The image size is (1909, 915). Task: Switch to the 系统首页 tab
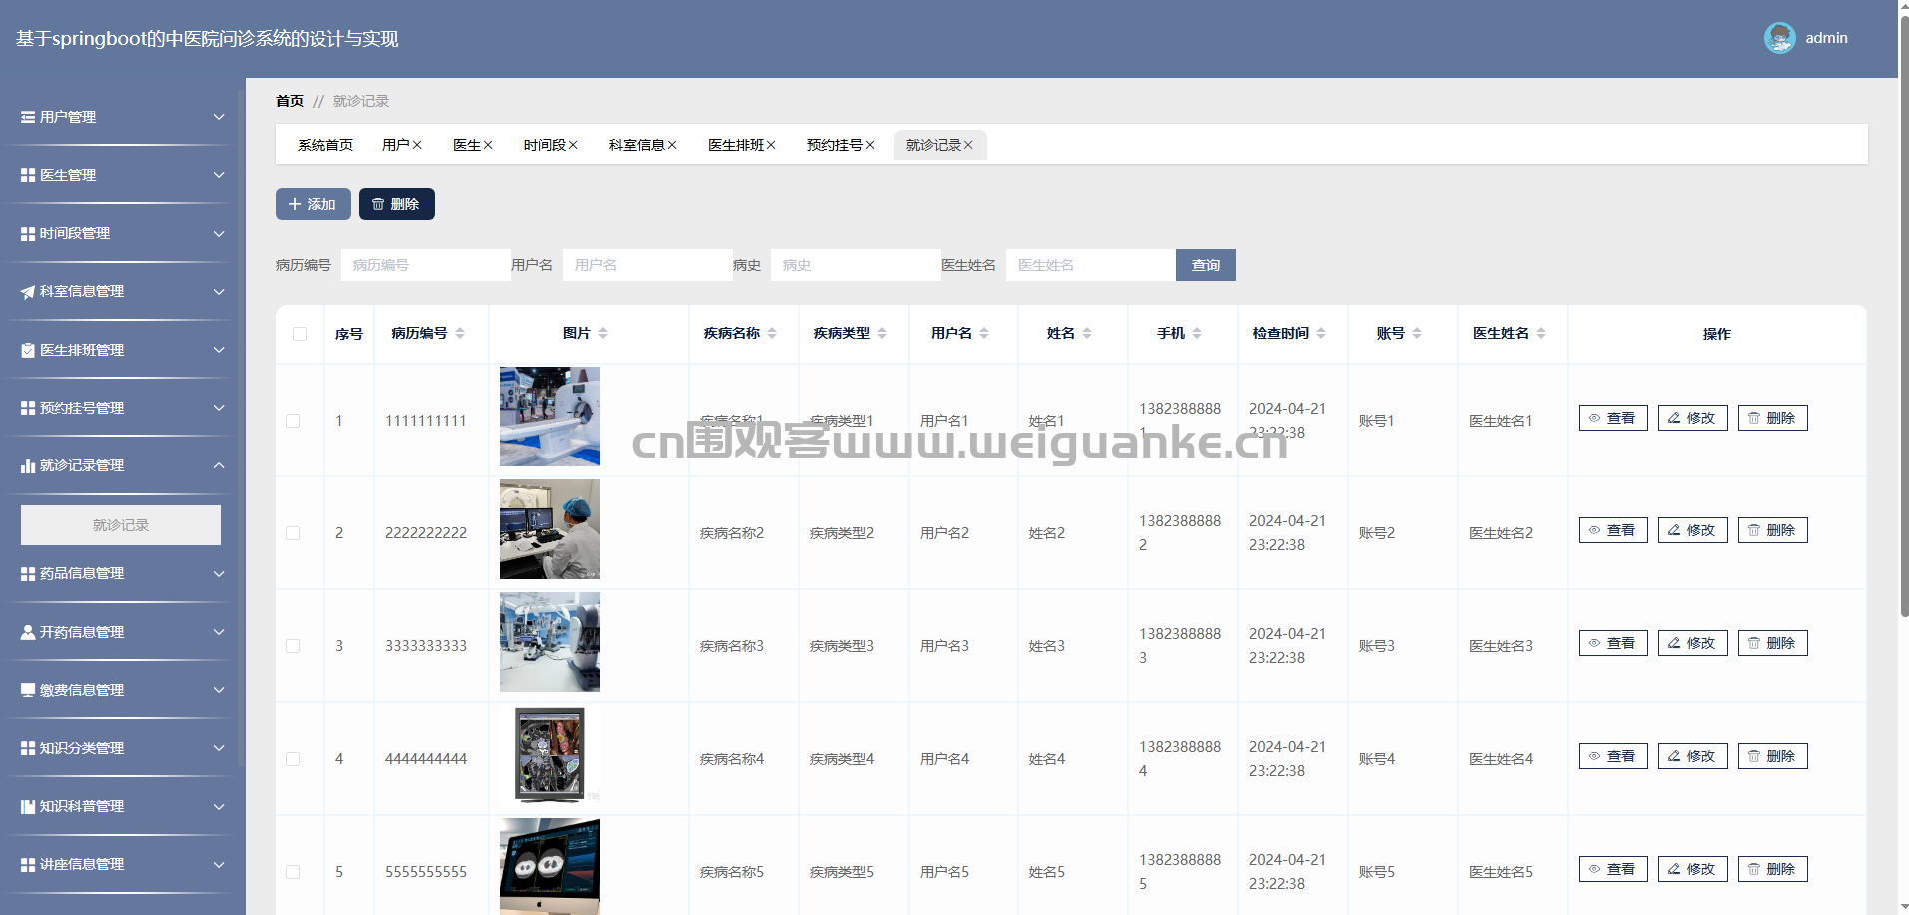(x=325, y=145)
